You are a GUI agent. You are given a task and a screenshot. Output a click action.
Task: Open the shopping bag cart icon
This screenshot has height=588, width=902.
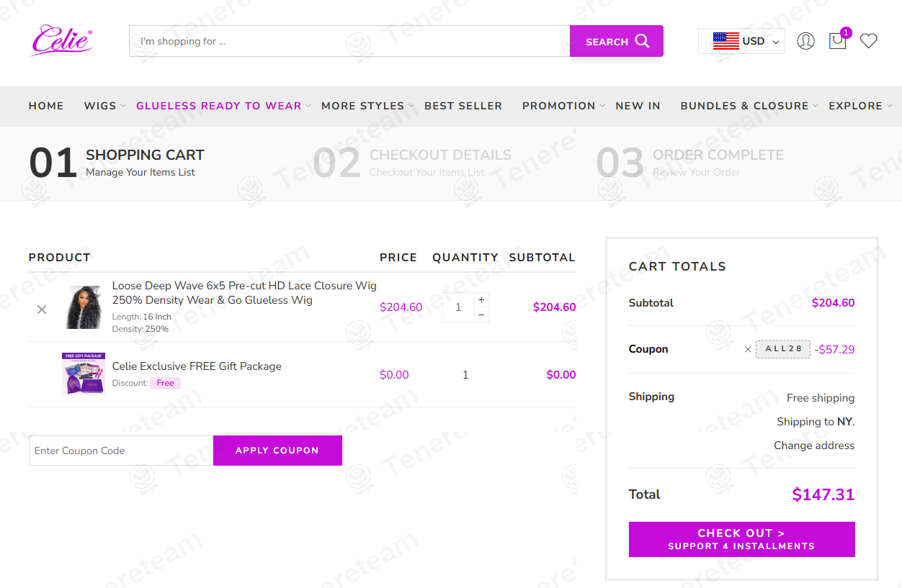click(837, 41)
